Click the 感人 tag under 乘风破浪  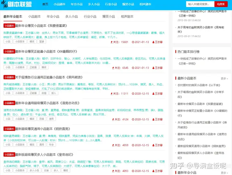(53, 93)
